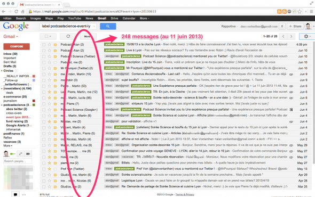The image size is (315, 197).
Task: Open More dropdown in Google bar
Action: coord(145,18)
